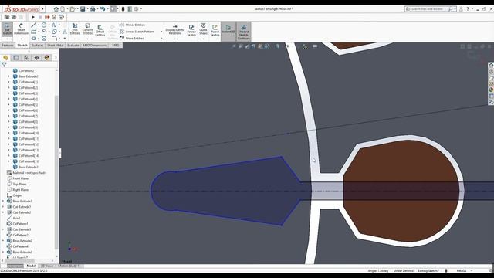The height and width of the screenshot is (278, 494).
Task: Open the Move Entities dropdown arrow
Action: pos(161,39)
